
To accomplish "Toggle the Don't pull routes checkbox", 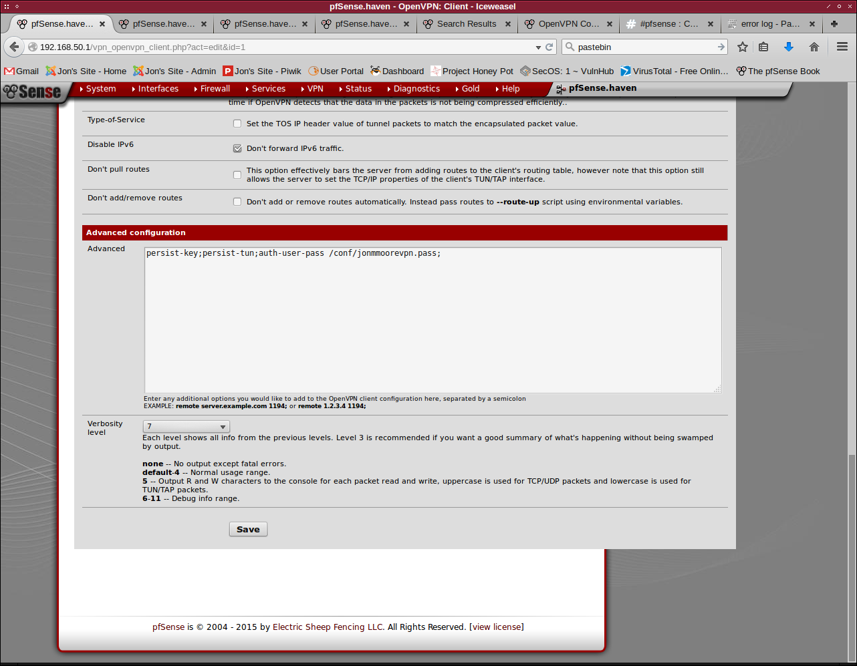I will (x=237, y=175).
